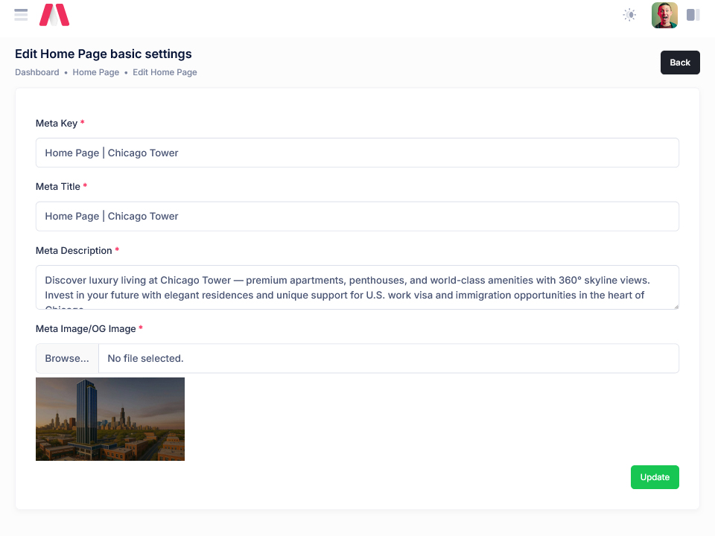Open the user profile avatar menu
Image resolution: width=715 pixels, height=536 pixels.
[664, 15]
